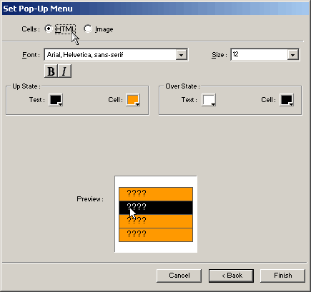Open the Up State Text color swatch
This screenshot has width=311, height=292.
coord(56,100)
